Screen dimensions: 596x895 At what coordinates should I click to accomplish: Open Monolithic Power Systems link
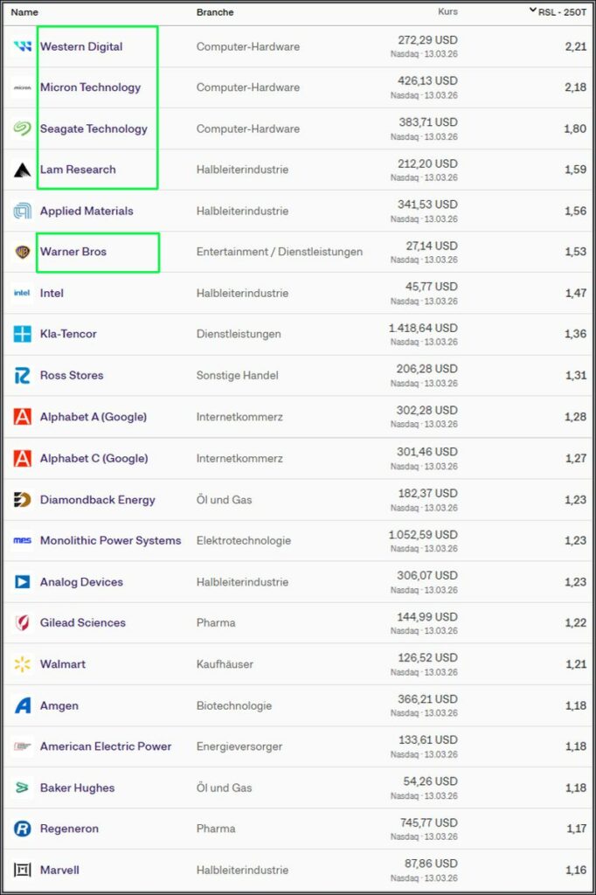coord(110,540)
